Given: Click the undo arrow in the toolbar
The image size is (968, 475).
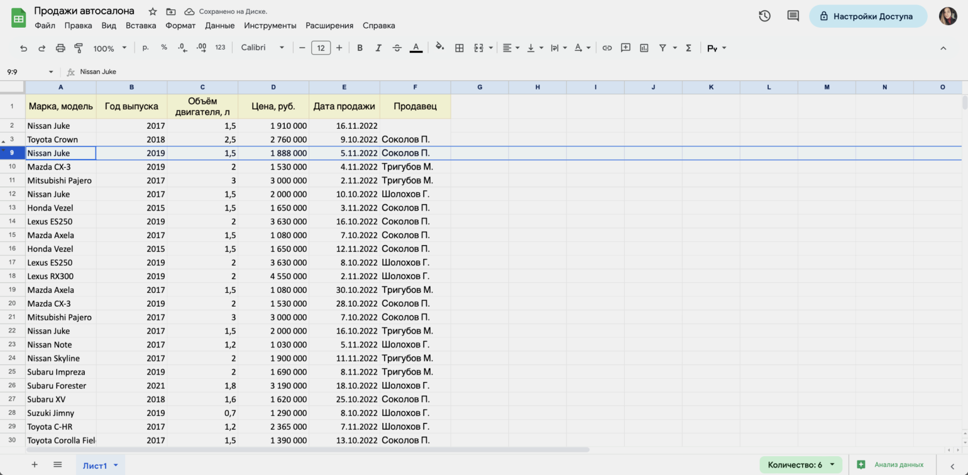Looking at the screenshot, I should coord(24,48).
